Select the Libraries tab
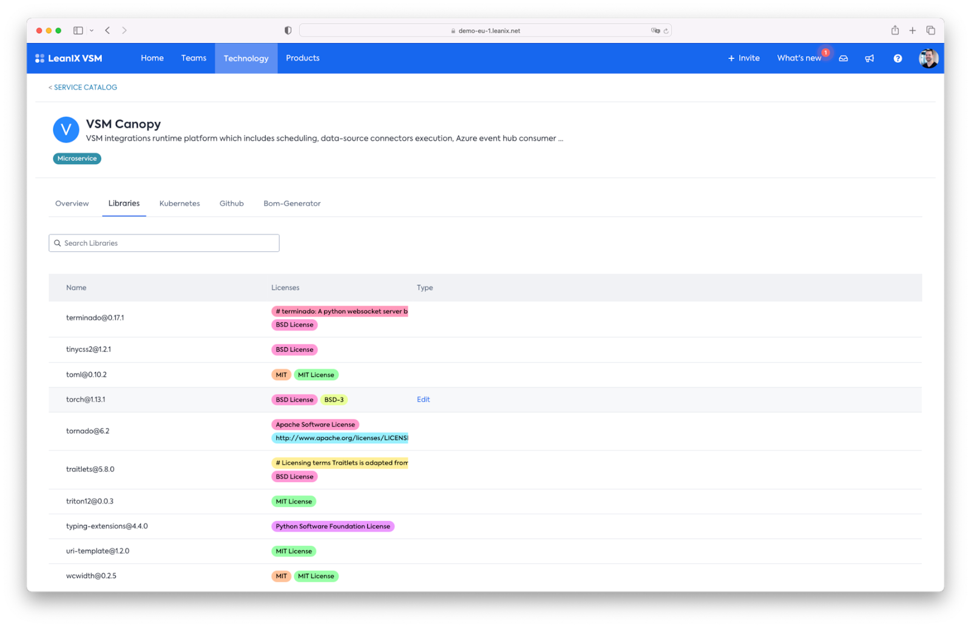The width and height of the screenshot is (971, 627). point(124,203)
